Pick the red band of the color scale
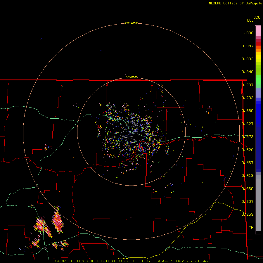263x263 pixels. (258, 44)
